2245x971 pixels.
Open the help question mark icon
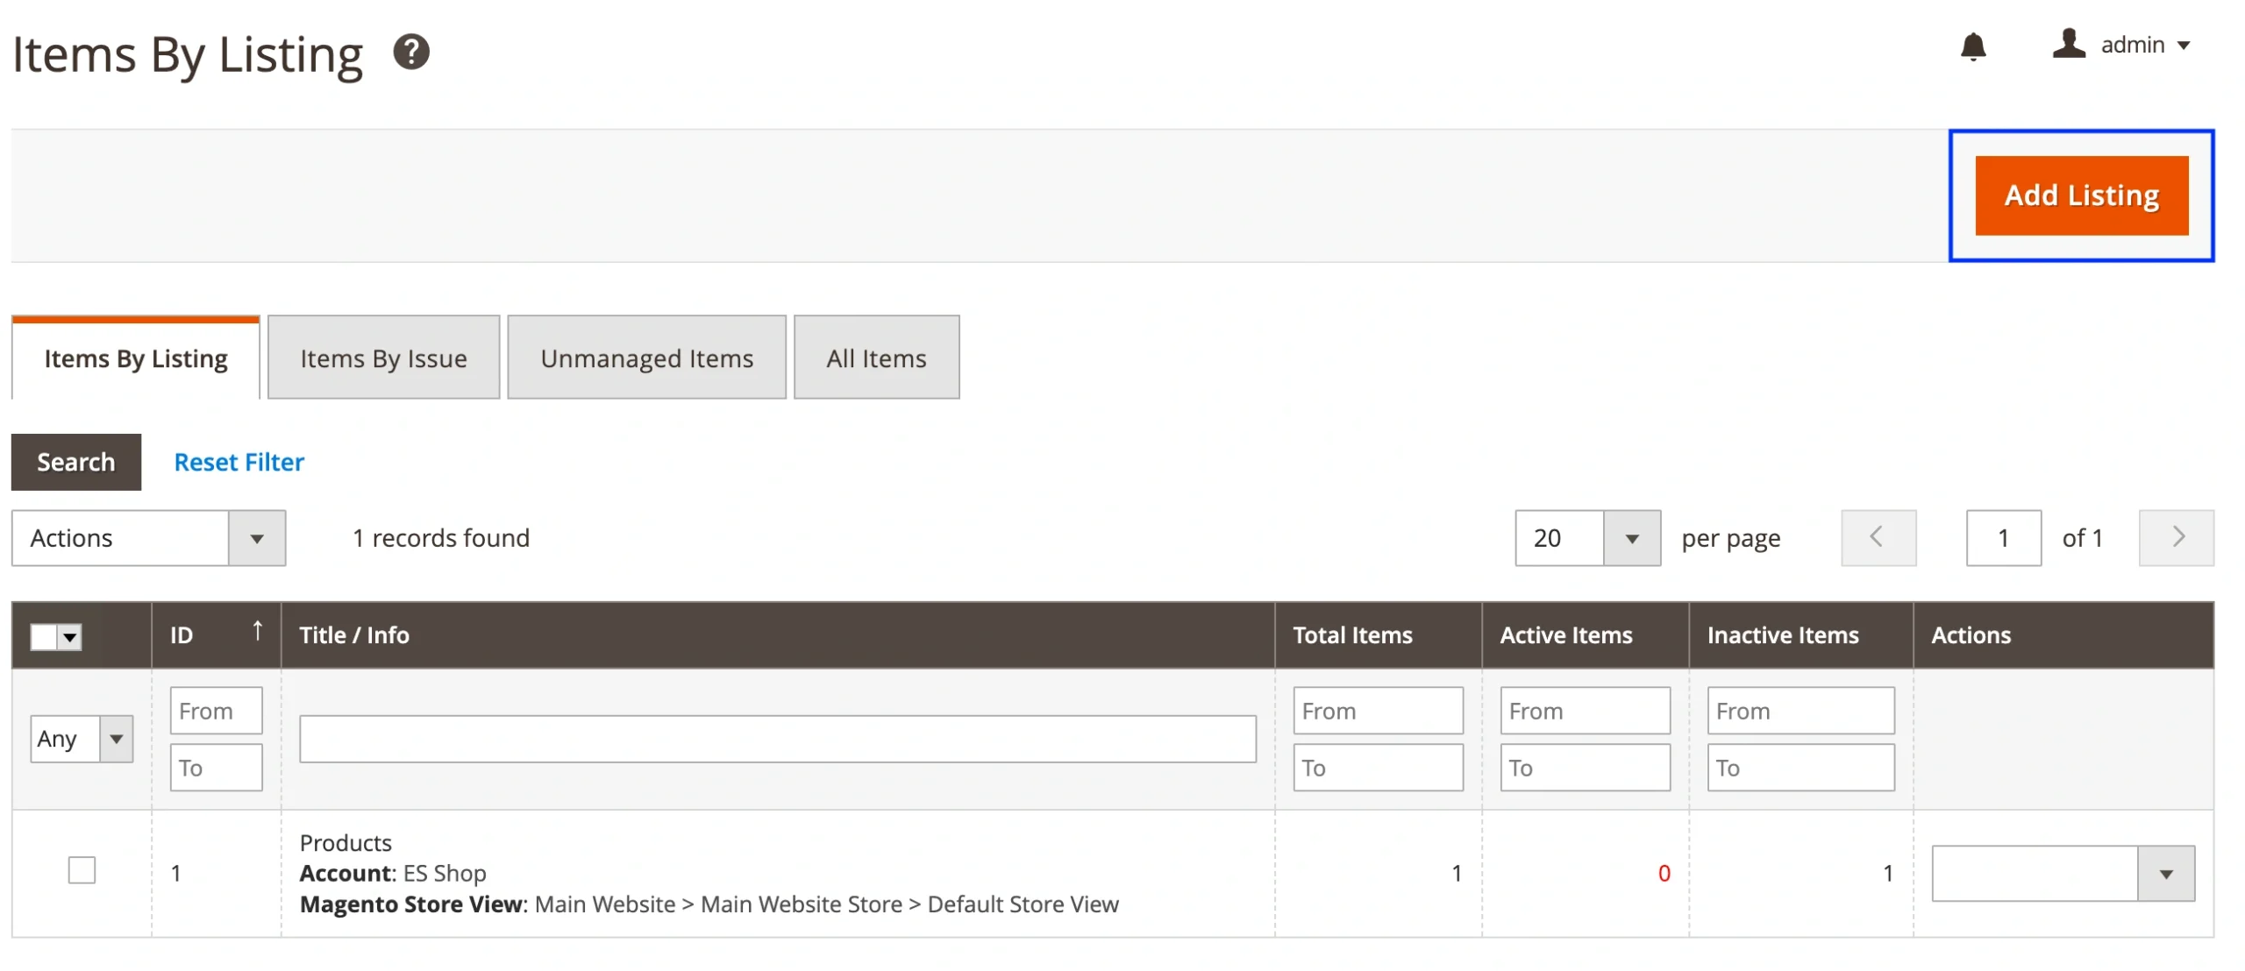(410, 53)
